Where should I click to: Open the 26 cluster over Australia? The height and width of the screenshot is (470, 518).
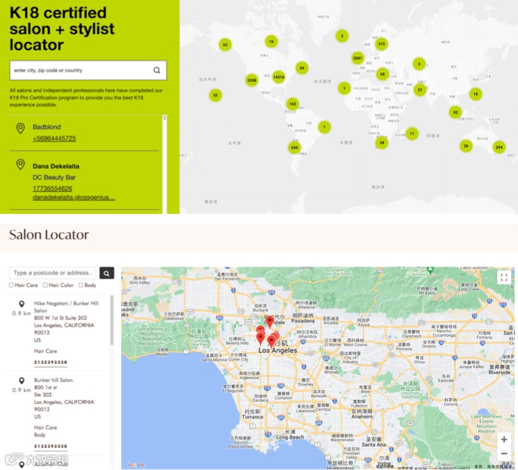(466, 145)
